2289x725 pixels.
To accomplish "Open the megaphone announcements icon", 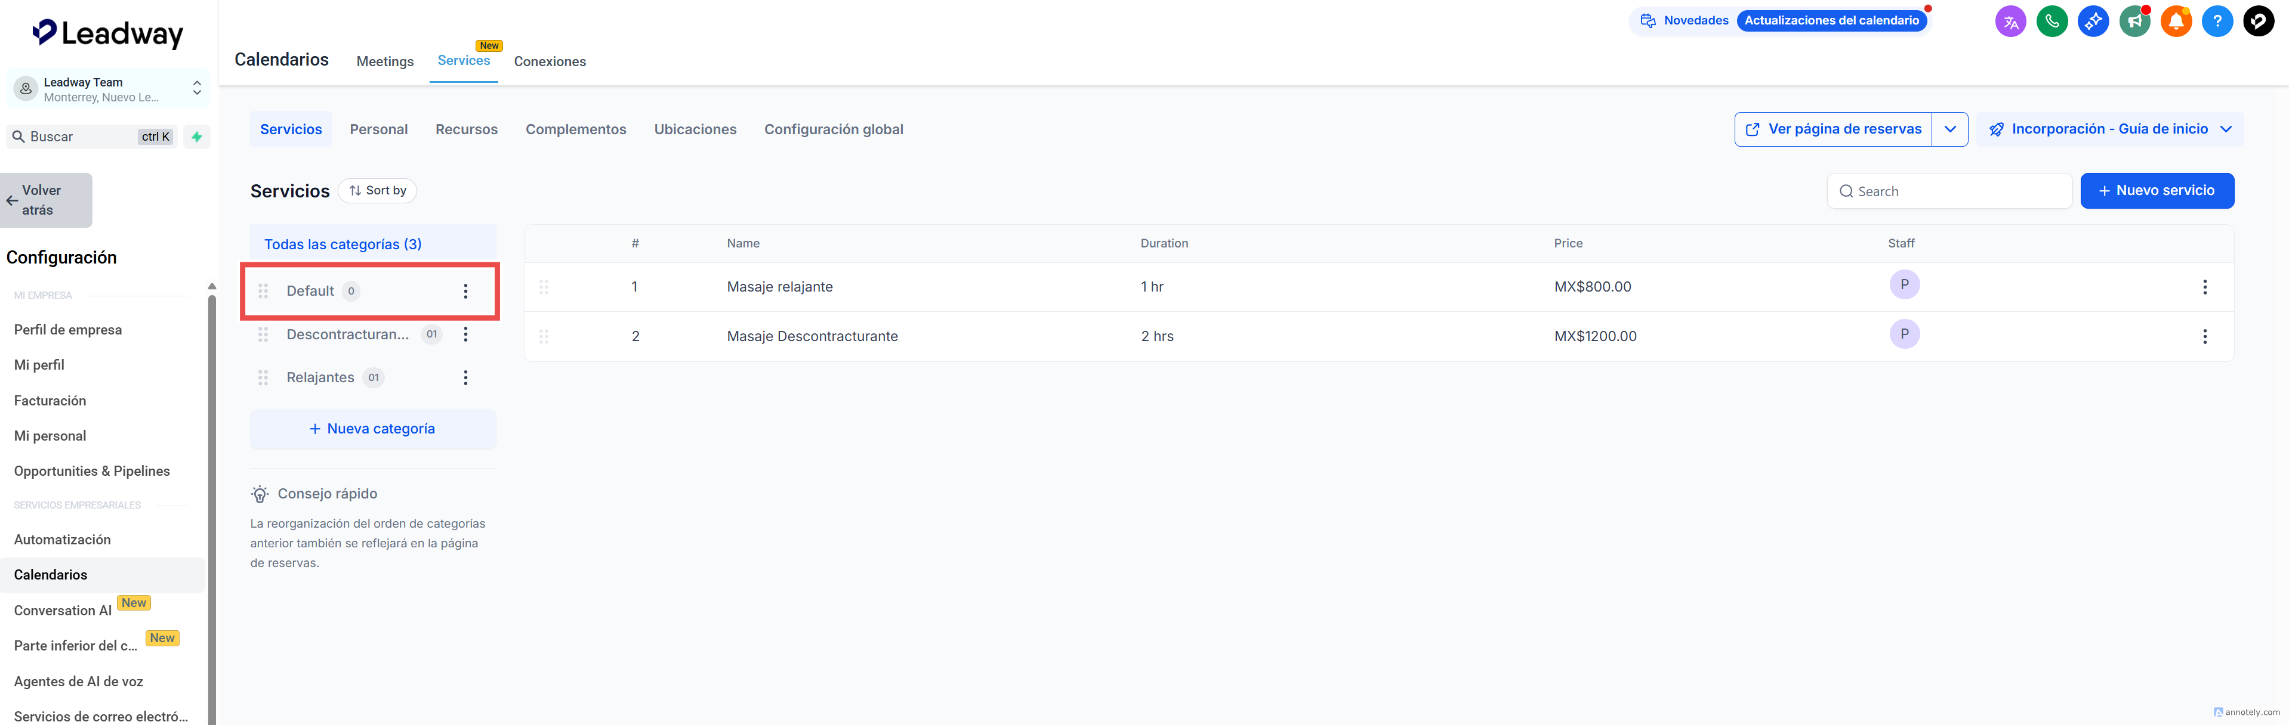I will pyautogui.click(x=2134, y=21).
